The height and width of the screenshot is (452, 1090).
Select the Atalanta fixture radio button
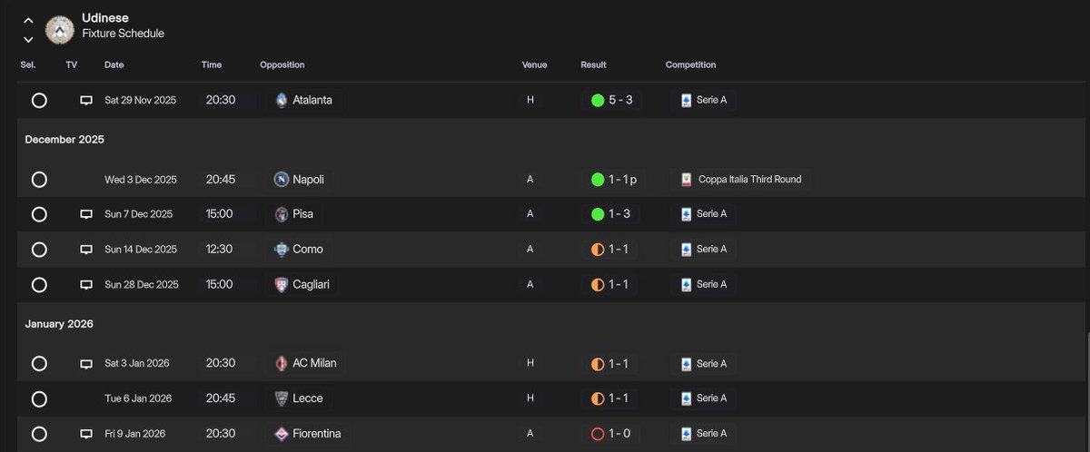click(39, 100)
